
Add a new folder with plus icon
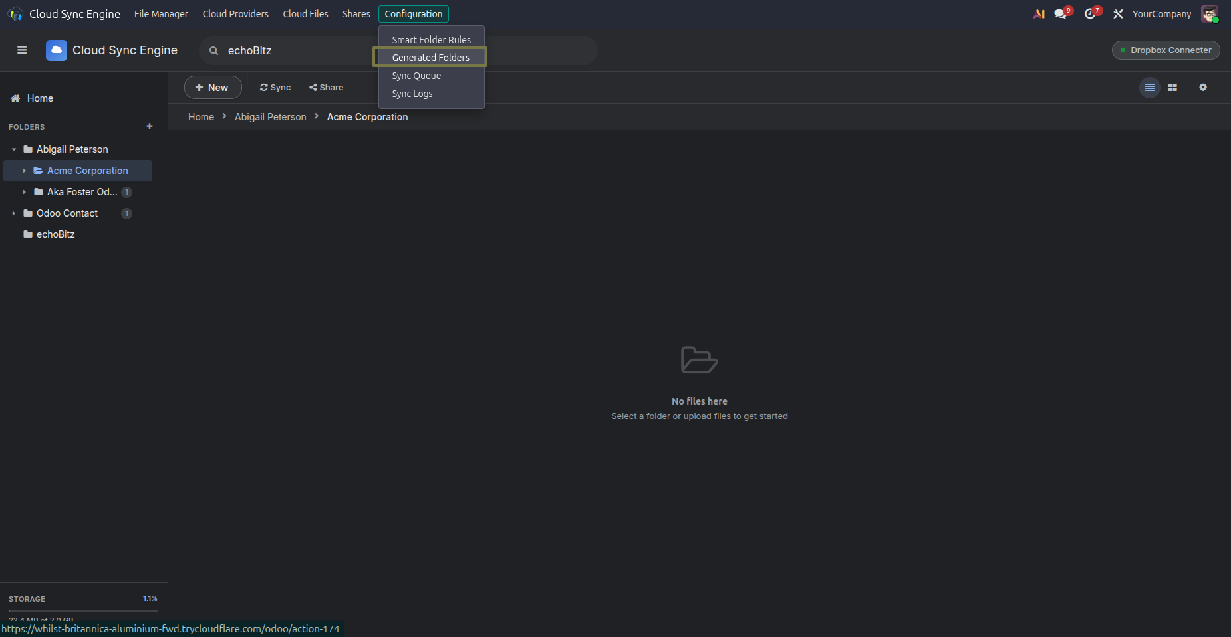[x=150, y=126]
